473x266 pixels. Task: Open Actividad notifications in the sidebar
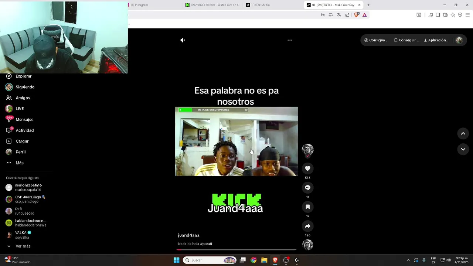point(20,130)
